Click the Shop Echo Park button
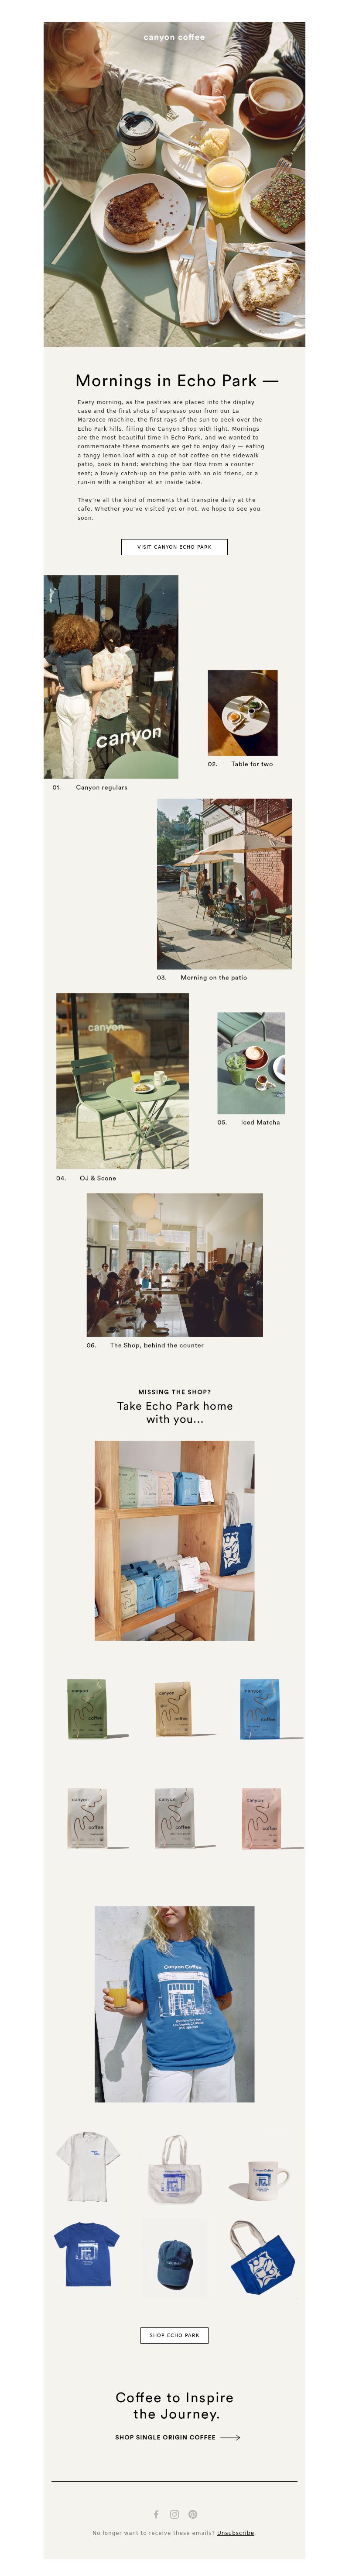The width and height of the screenshot is (349, 2576). click(174, 2335)
